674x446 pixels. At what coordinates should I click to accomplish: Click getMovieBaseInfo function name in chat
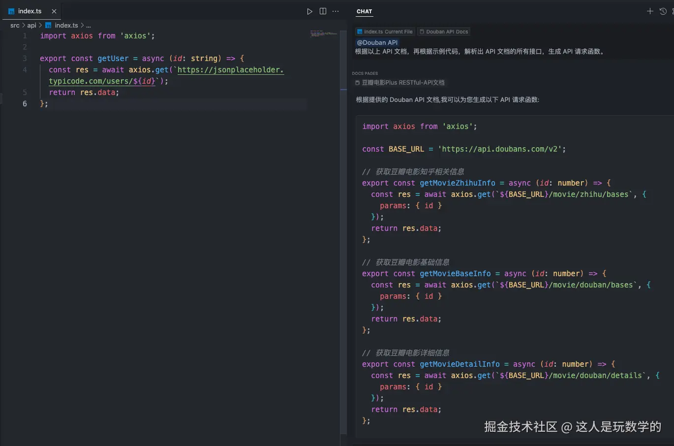pos(455,273)
